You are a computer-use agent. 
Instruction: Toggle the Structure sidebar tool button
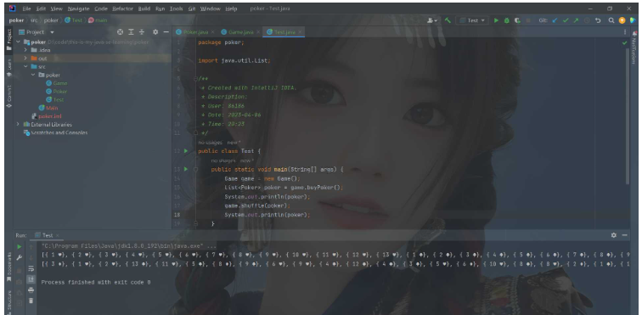coord(9,302)
